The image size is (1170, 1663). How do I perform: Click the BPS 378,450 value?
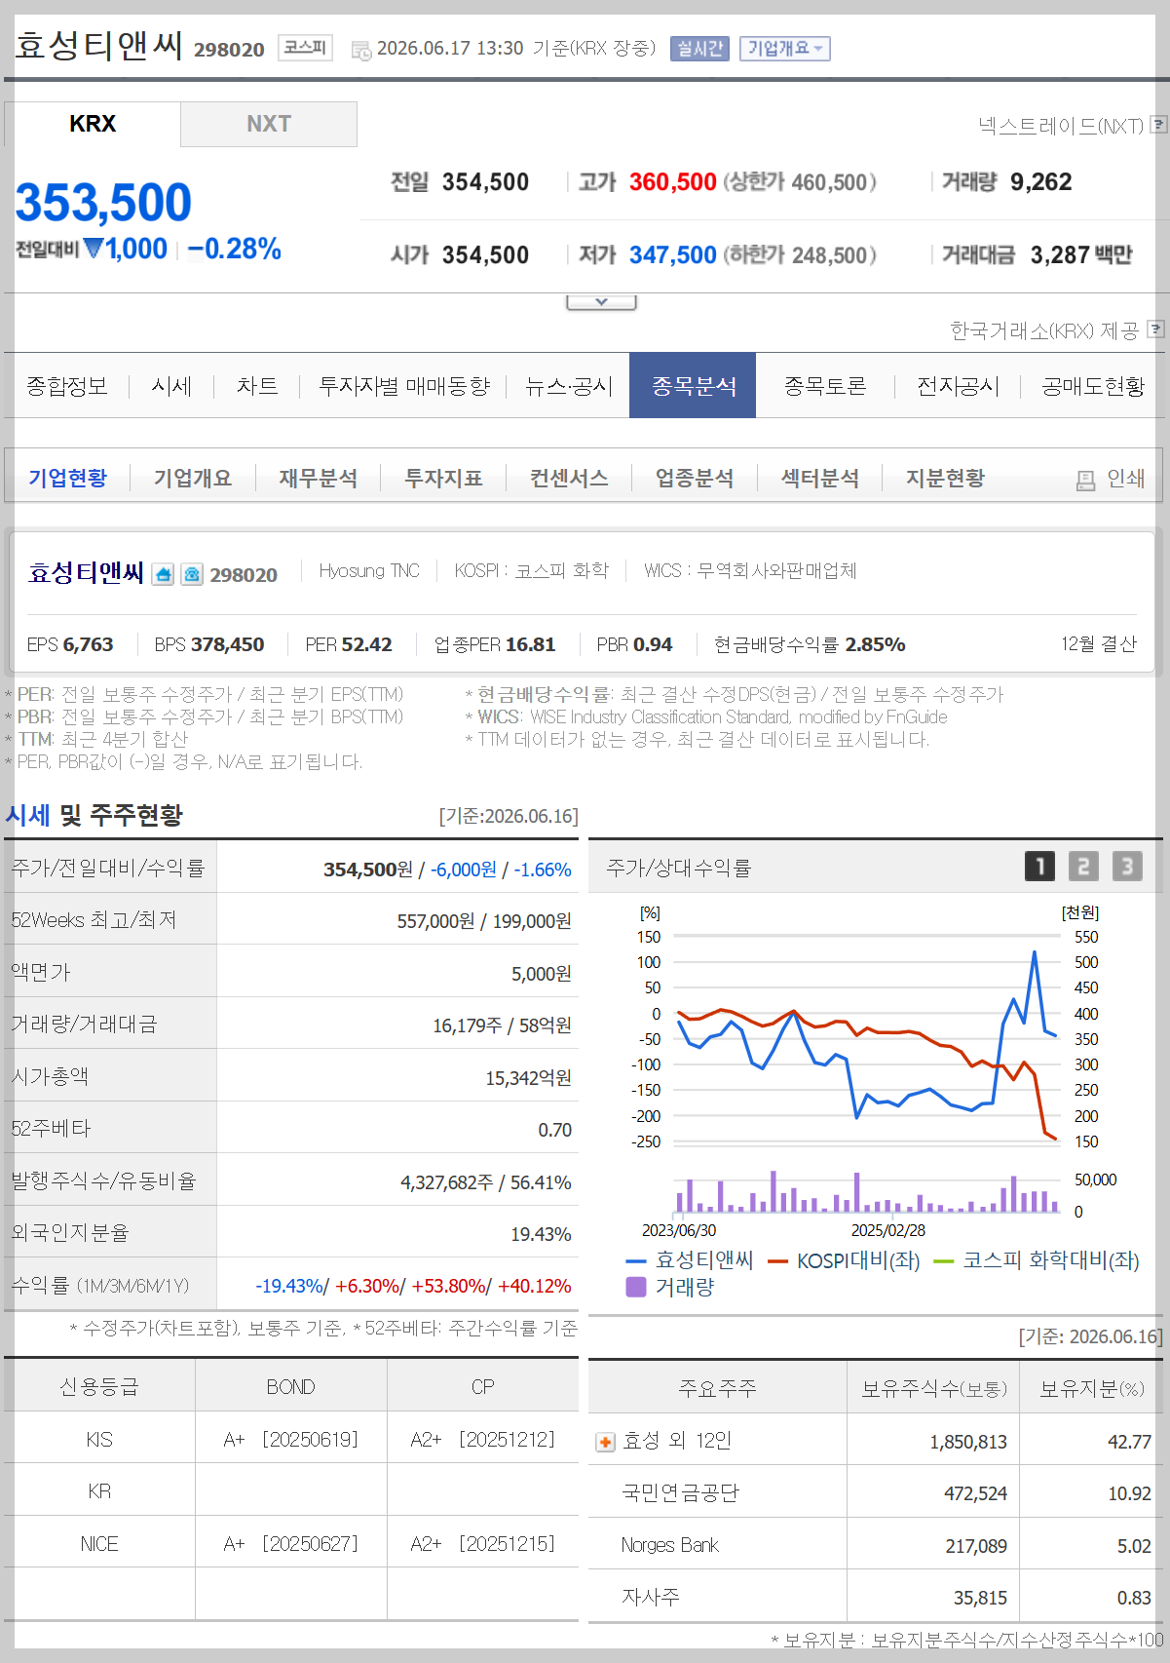(228, 644)
